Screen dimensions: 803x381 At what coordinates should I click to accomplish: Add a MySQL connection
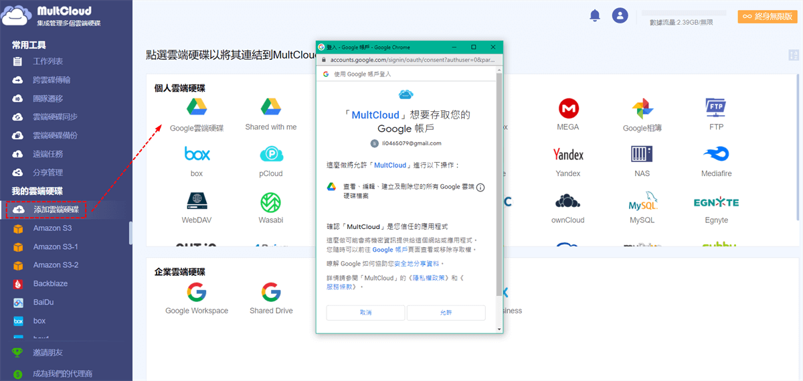[642, 202]
